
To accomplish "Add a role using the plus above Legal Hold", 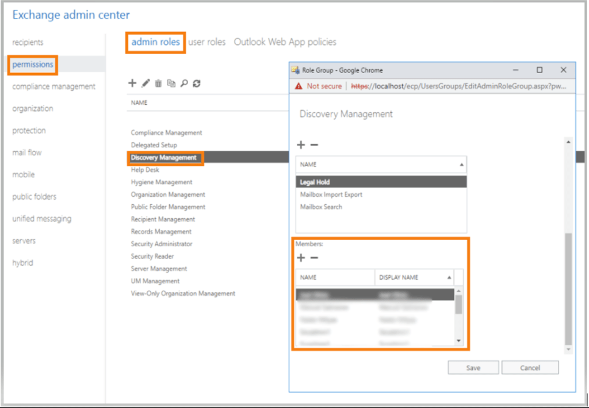I will [301, 144].
